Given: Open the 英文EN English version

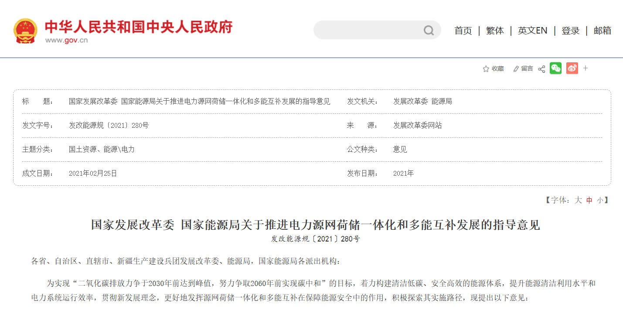Looking at the screenshot, I should pyautogui.click(x=532, y=31).
